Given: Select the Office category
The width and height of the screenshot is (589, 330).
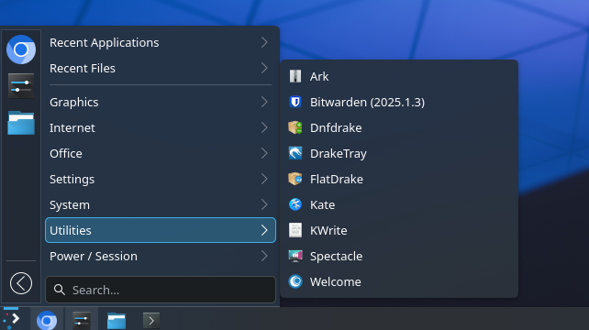Looking at the screenshot, I should click(x=161, y=153).
